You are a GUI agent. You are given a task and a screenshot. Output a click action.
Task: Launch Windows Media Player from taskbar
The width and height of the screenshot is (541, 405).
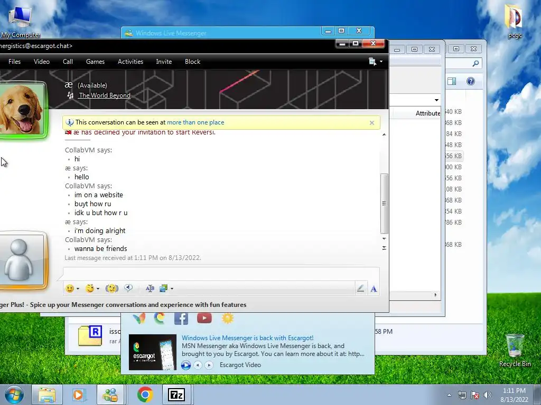[79, 394]
